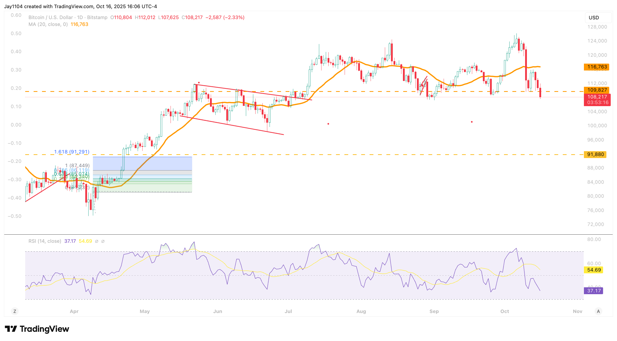Screen dimensions: 617x341
Task: Click the Z timezone button
Action: (x=15, y=311)
